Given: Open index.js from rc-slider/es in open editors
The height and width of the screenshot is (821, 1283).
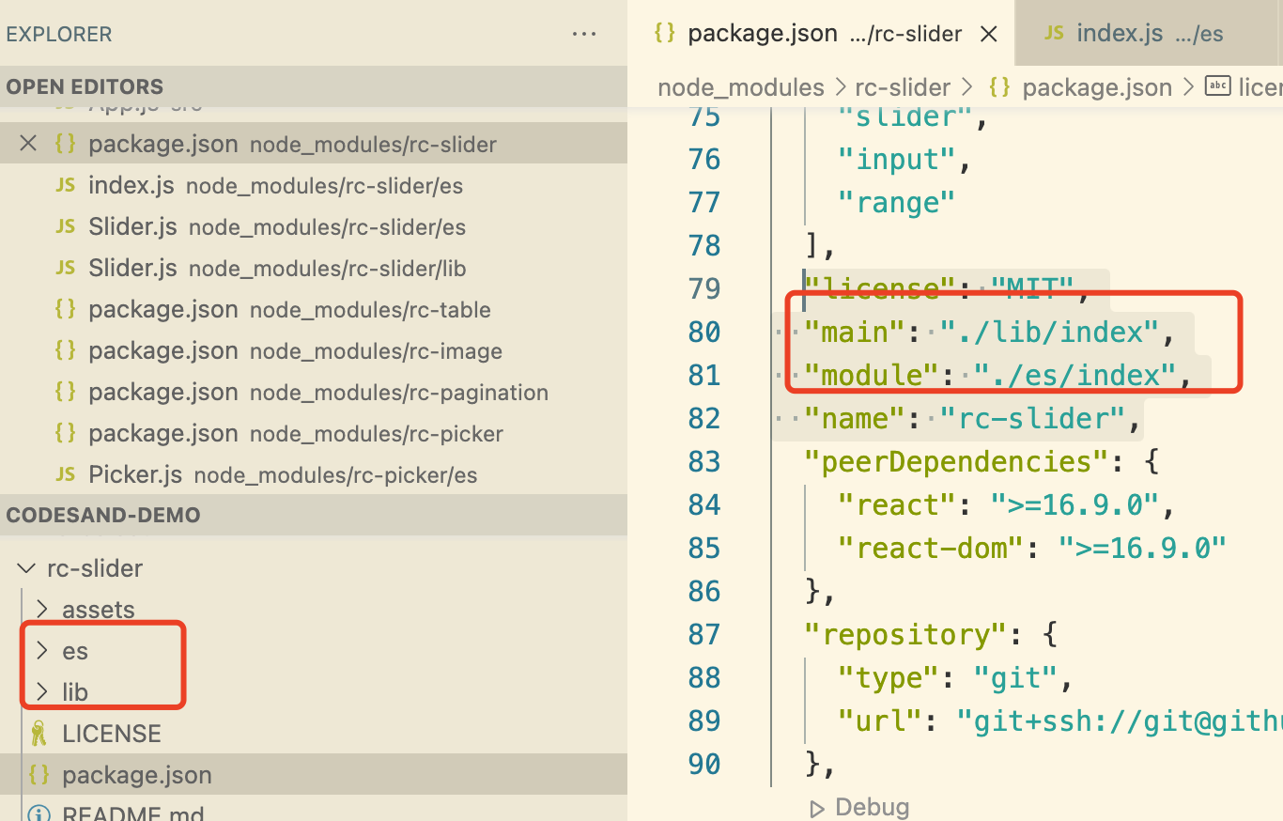Looking at the screenshot, I should pos(131,186).
